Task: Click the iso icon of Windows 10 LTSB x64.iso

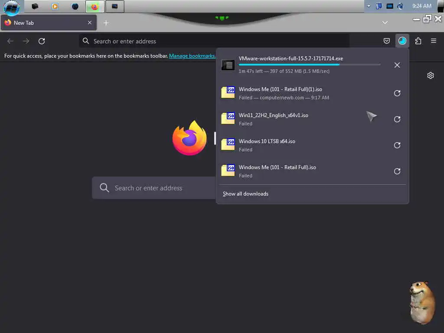Action: point(228,144)
